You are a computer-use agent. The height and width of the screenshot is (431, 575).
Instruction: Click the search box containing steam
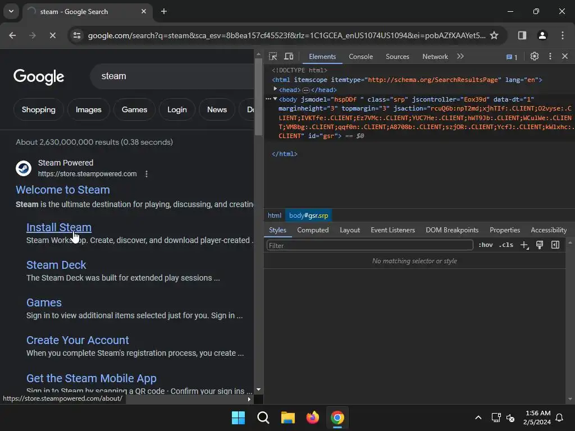click(x=172, y=76)
